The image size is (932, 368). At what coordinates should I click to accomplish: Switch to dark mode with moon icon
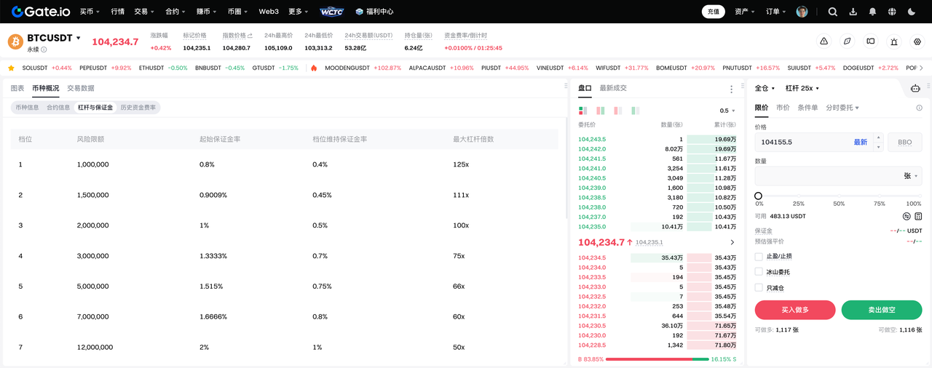[x=912, y=12]
